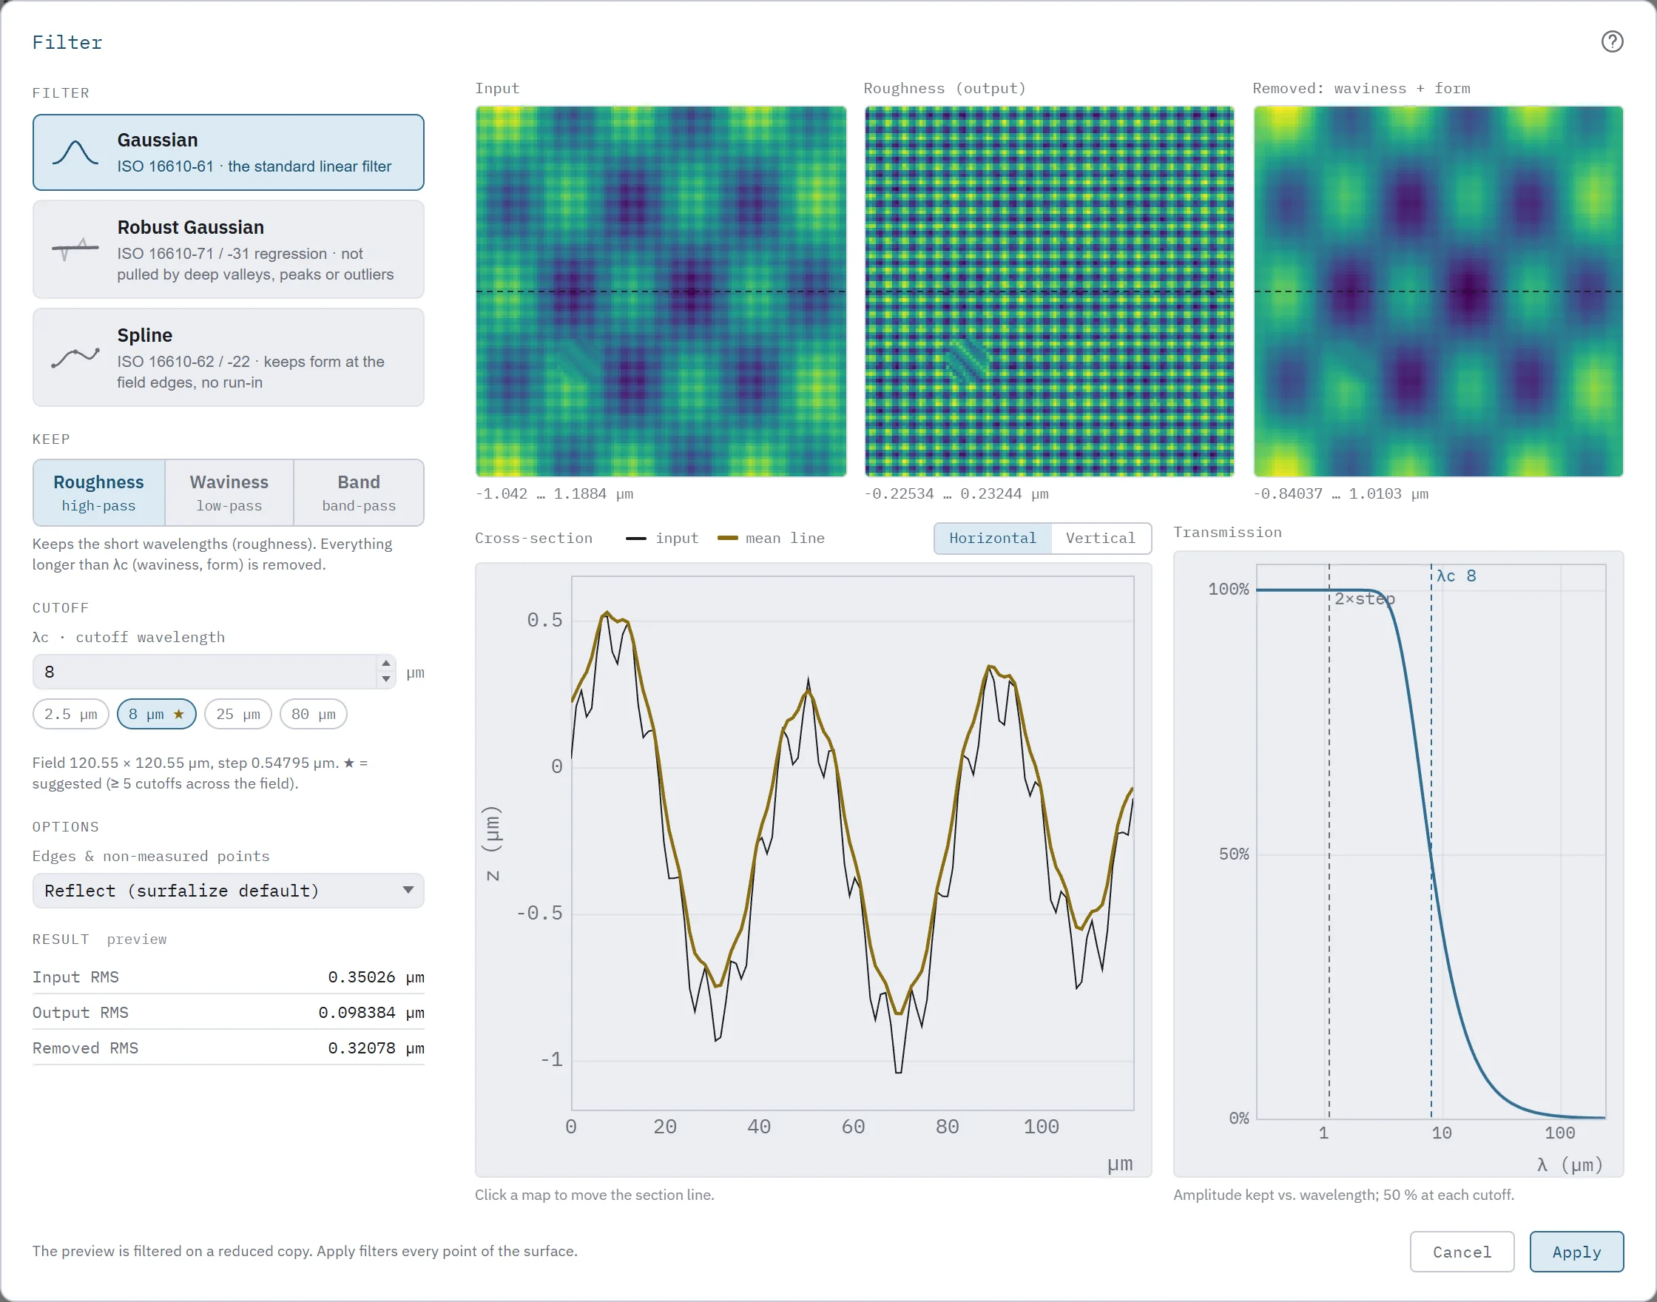Viewport: 1657px width, 1302px height.
Task: Switch cross-section to Vertical
Action: (x=1101, y=538)
